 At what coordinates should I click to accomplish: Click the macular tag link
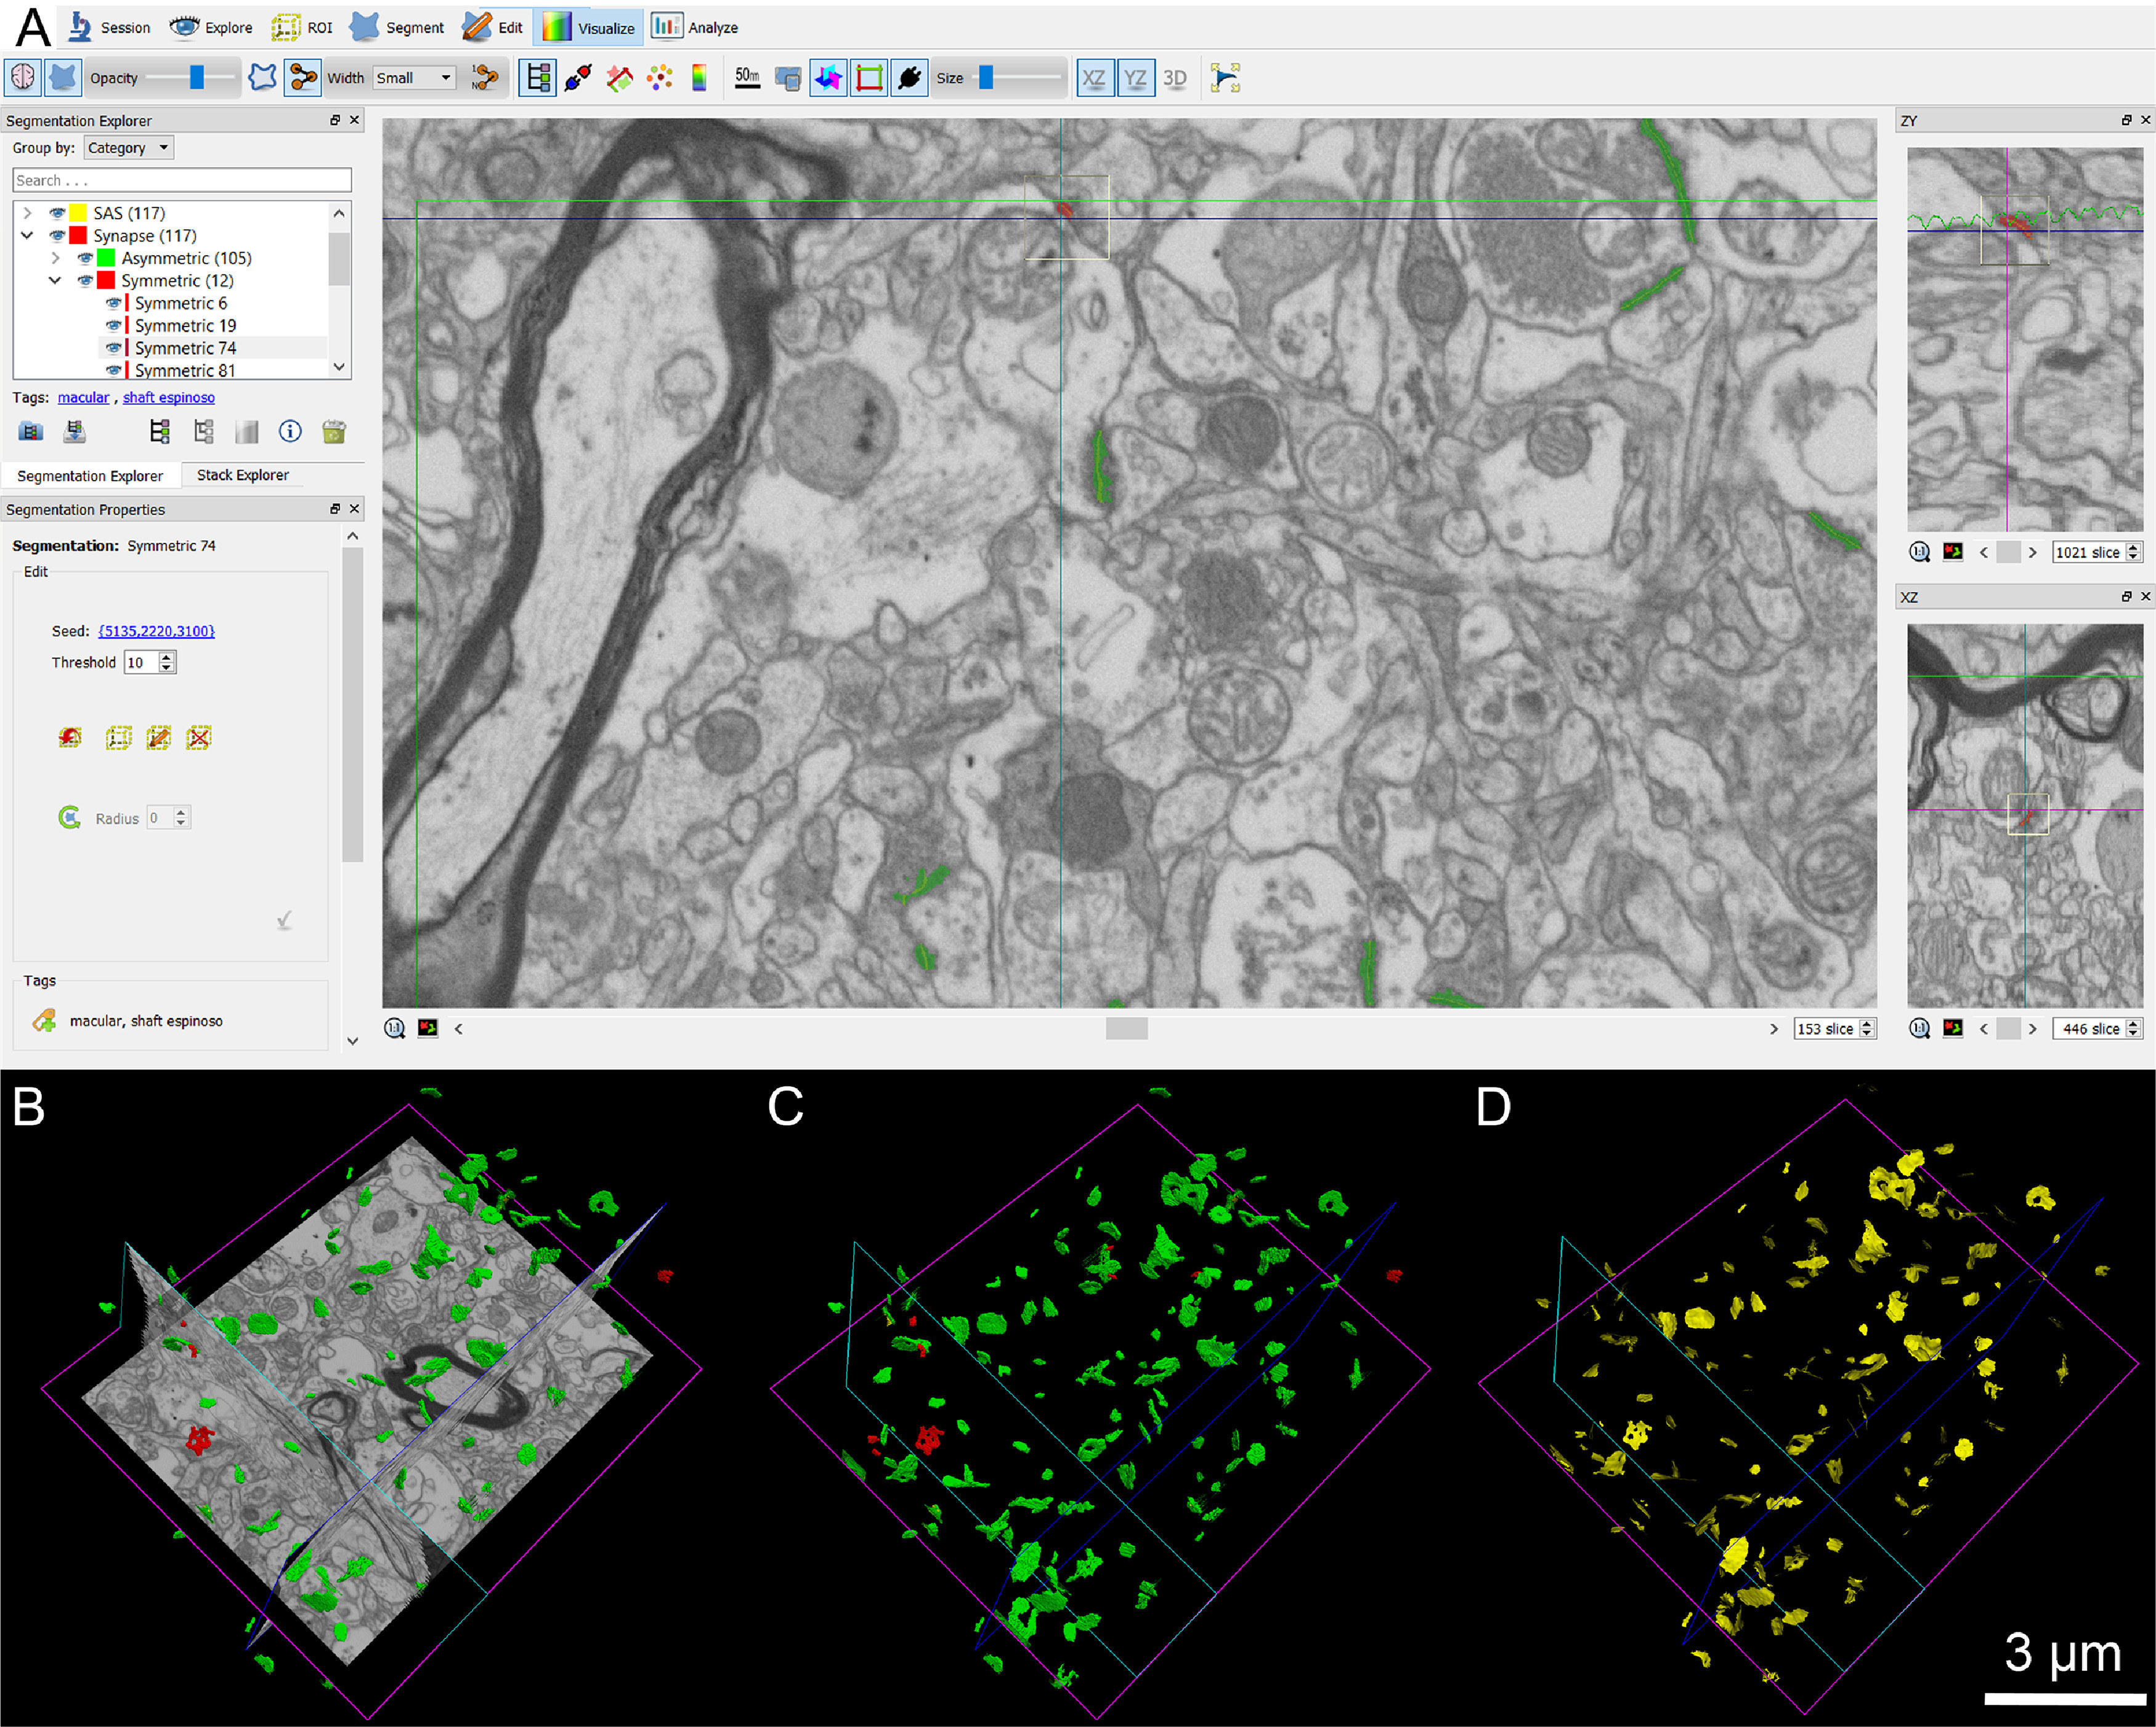83,397
